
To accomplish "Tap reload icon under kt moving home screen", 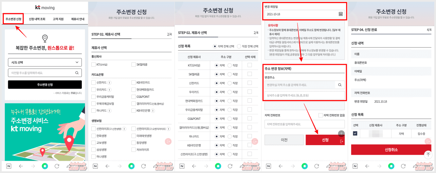I will (57, 166).
